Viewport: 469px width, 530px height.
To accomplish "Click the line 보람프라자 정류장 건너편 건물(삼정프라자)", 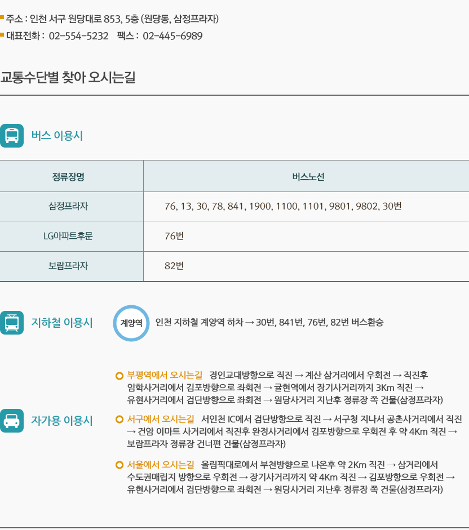I will 206,444.
